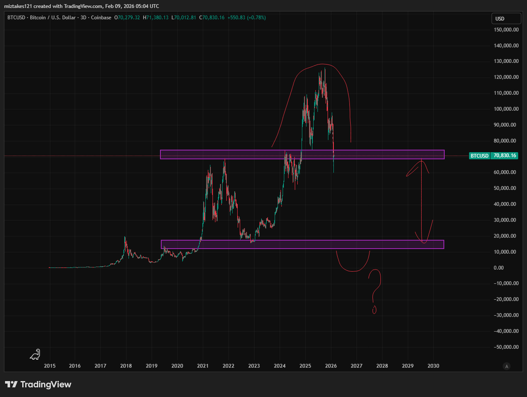
Task: Click the 130,000.00 price axis label
Action: tap(506, 61)
